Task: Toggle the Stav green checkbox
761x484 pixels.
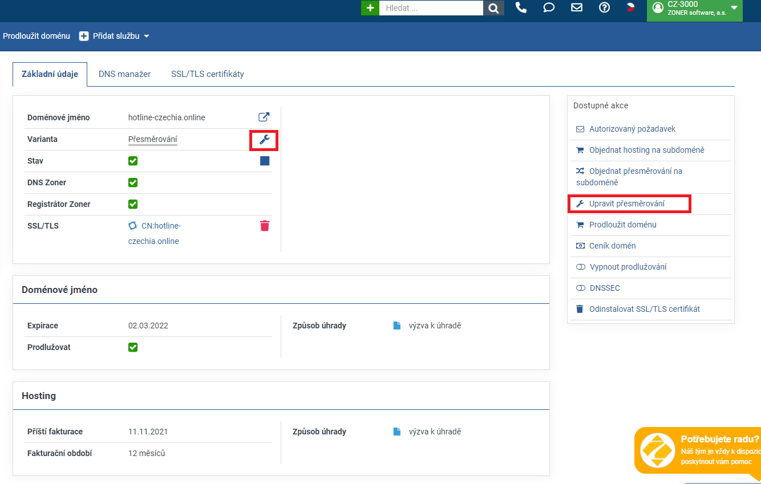Action: click(133, 161)
